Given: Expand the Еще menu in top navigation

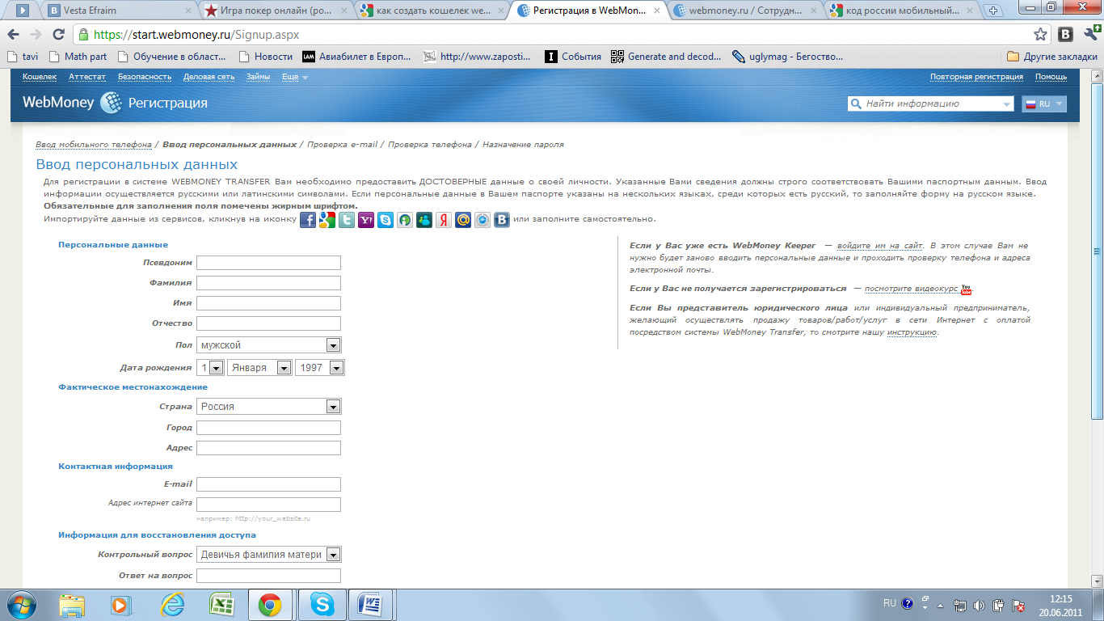Looking at the screenshot, I should click(x=294, y=77).
